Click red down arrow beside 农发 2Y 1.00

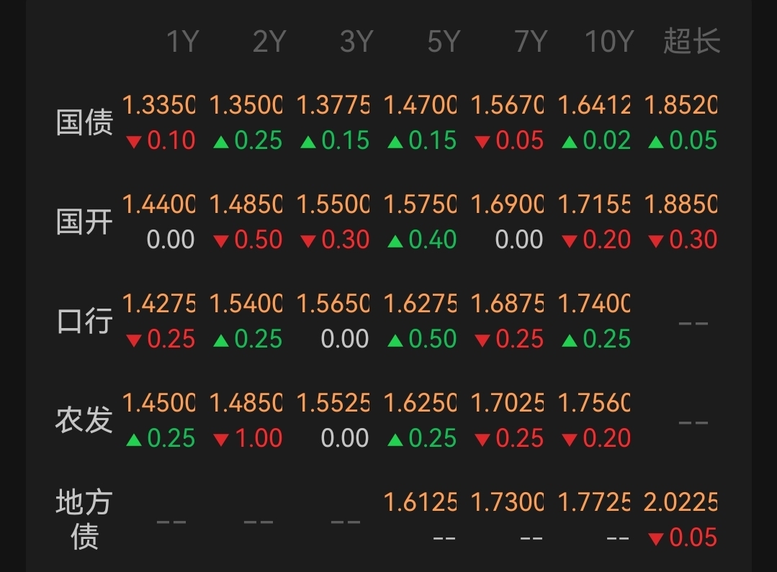pos(221,440)
